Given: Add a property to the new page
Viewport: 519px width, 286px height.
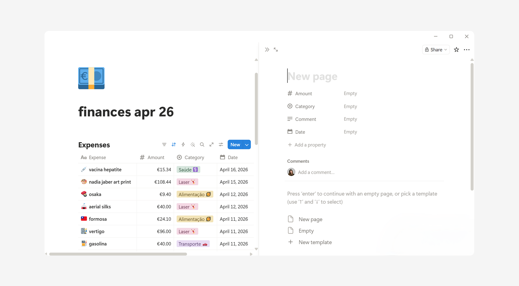Looking at the screenshot, I should pyautogui.click(x=310, y=145).
